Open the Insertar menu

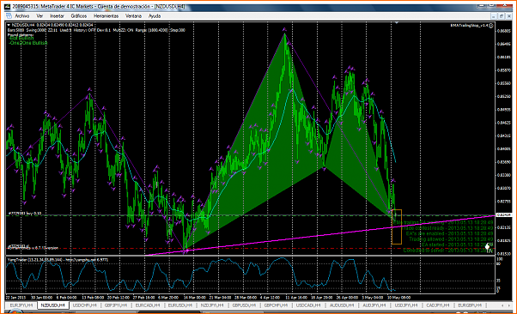[x=57, y=15]
